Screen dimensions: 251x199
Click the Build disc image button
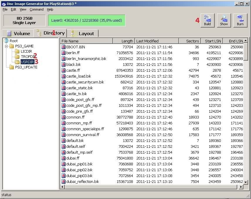pyautogui.click(x=207, y=20)
